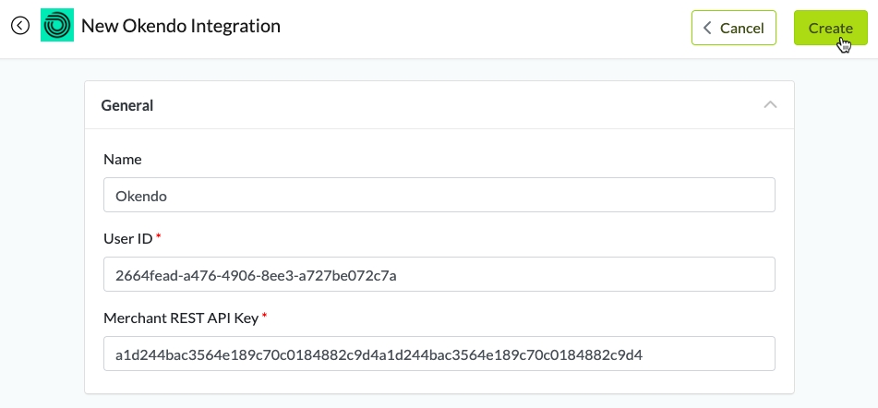Click the Name field label
Image resolution: width=878 pixels, height=408 pixels.
point(123,159)
